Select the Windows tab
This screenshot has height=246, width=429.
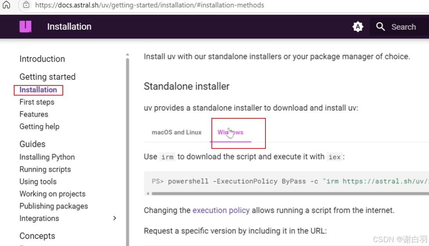tap(230, 132)
